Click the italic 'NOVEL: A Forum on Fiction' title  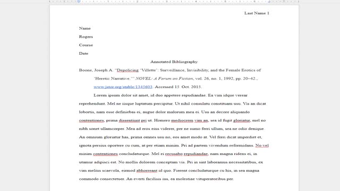[164, 79]
